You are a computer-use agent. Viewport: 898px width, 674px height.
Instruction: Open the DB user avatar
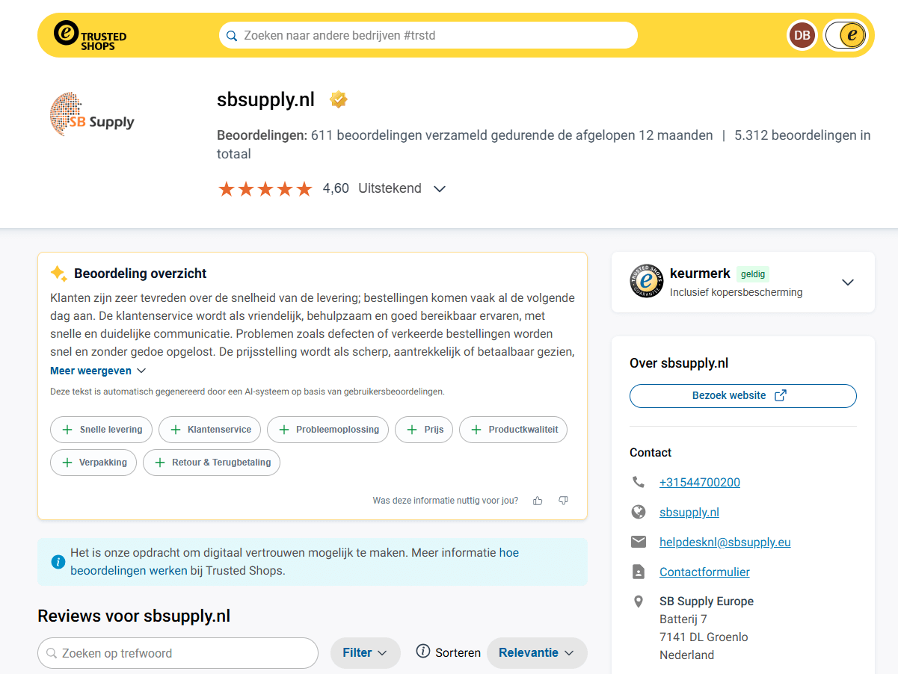pos(802,35)
